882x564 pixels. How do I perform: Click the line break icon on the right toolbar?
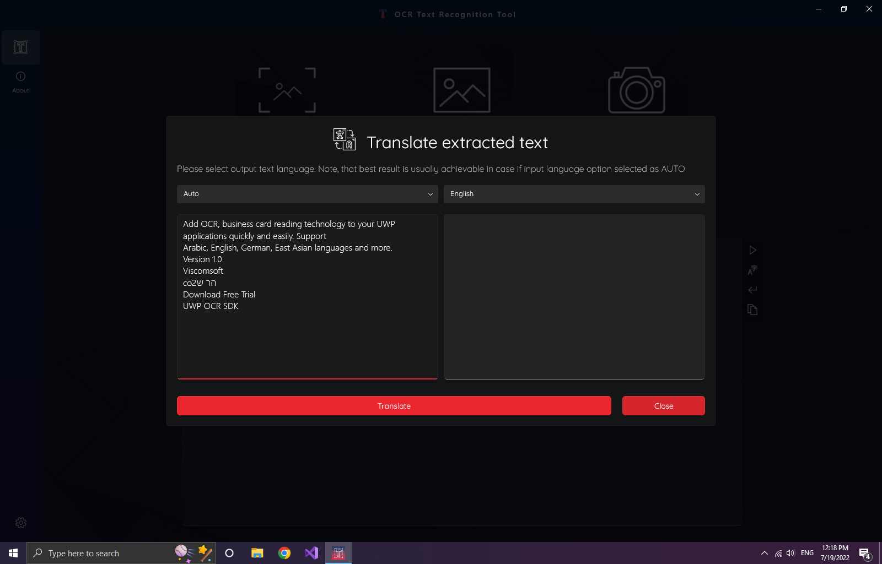[752, 290]
